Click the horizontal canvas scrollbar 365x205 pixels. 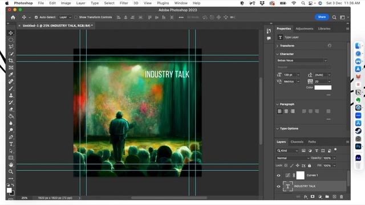169,198
